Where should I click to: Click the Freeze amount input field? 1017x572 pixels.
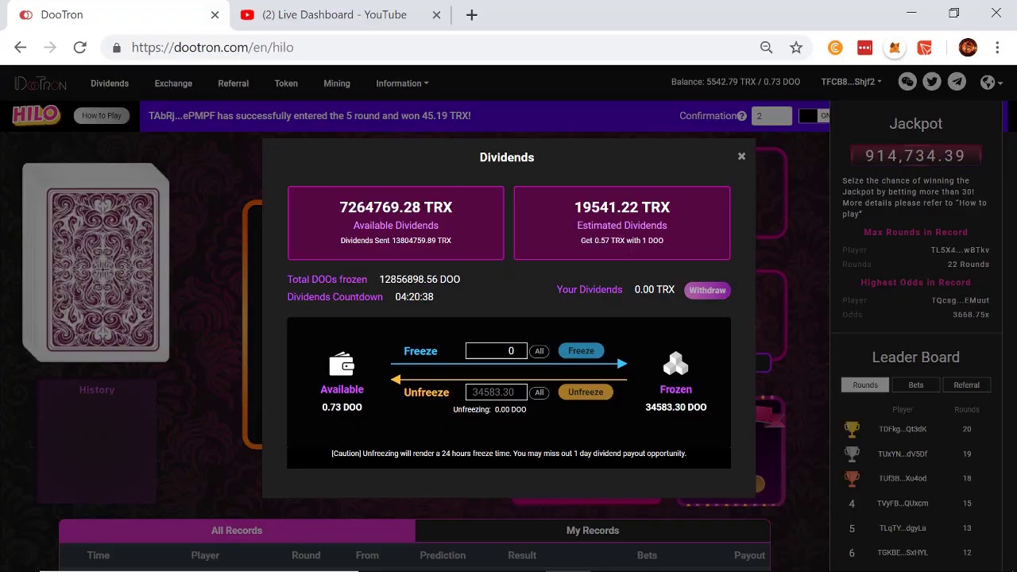point(497,350)
